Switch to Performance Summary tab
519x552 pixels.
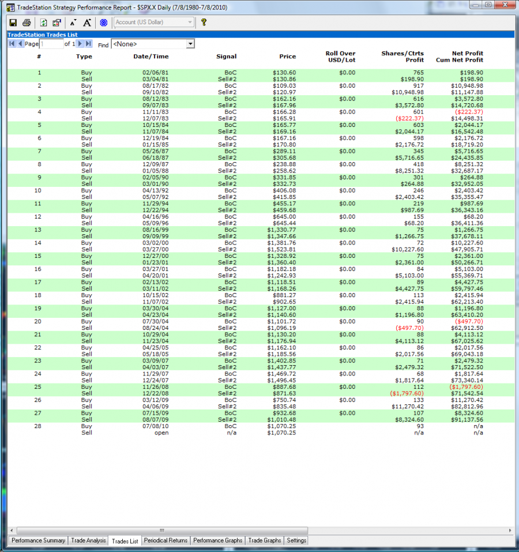tap(39, 540)
